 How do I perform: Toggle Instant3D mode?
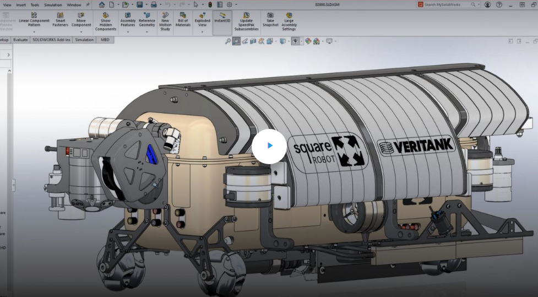(222, 17)
